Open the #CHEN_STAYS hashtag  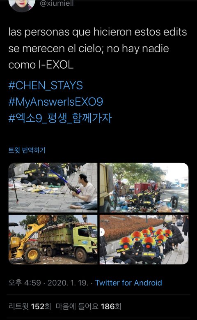point(46,85)
